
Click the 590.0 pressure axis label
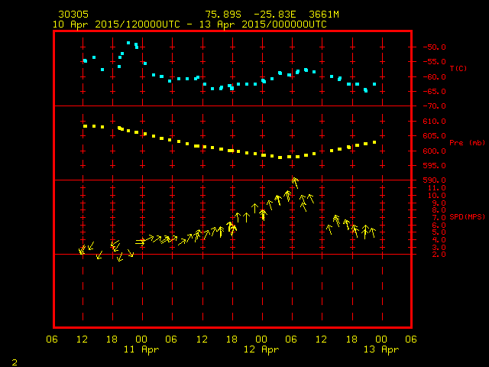(x=434, y=180)
